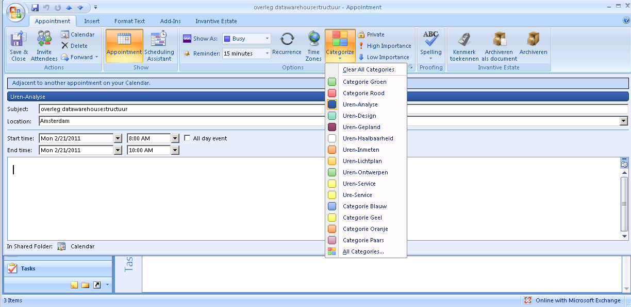Click the Uren-Analyse category bar

click(318, 97)
